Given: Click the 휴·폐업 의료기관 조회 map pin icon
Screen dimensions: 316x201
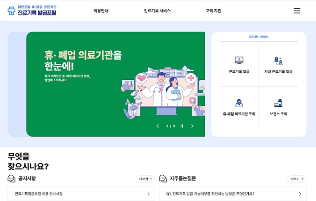Looking at the screenshot, I should (x=239, y=103).
